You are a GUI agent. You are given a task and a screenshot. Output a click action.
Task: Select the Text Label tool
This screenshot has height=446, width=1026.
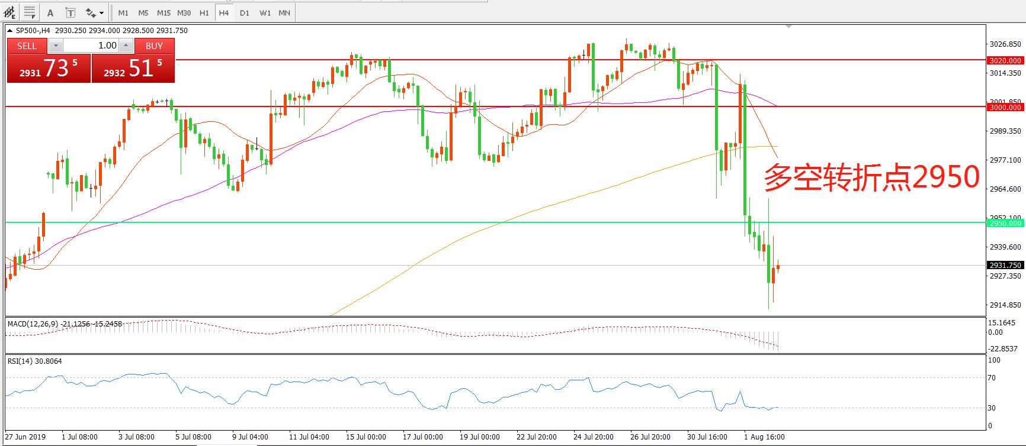[70, 12]
